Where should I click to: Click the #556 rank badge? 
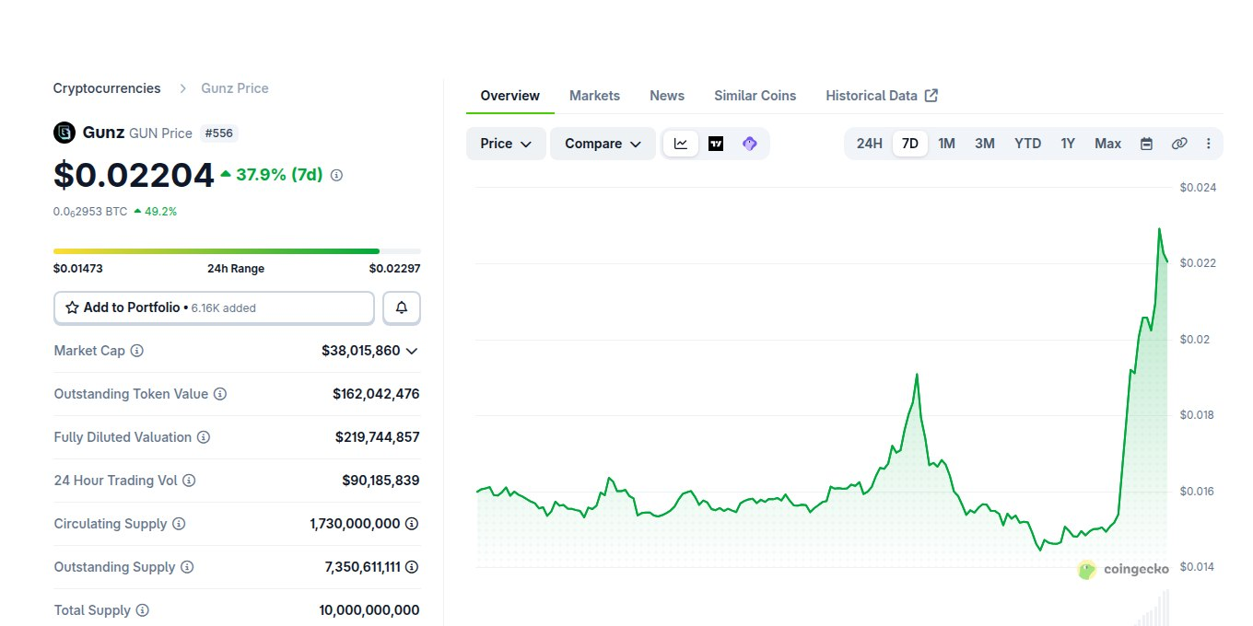pos(219,133)
